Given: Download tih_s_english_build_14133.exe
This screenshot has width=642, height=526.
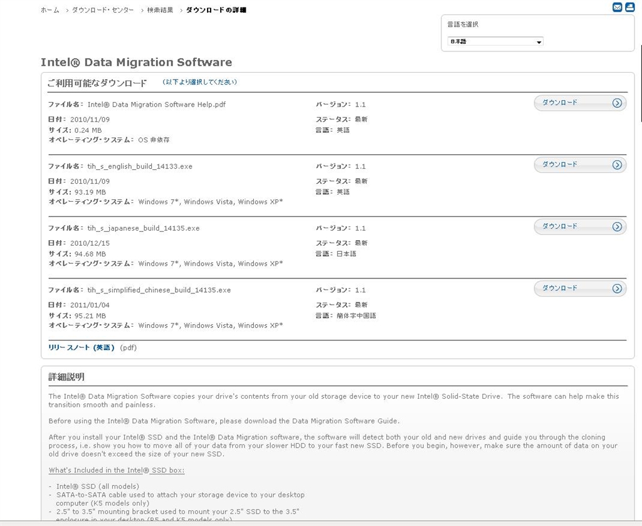Looking at the screenshot, I should (559, 164).
